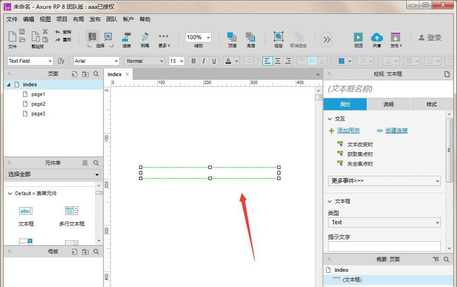Click the new file icon in toolbar
Image resolution: width=457 pixels, height=287 pixels.
(12, 36)
